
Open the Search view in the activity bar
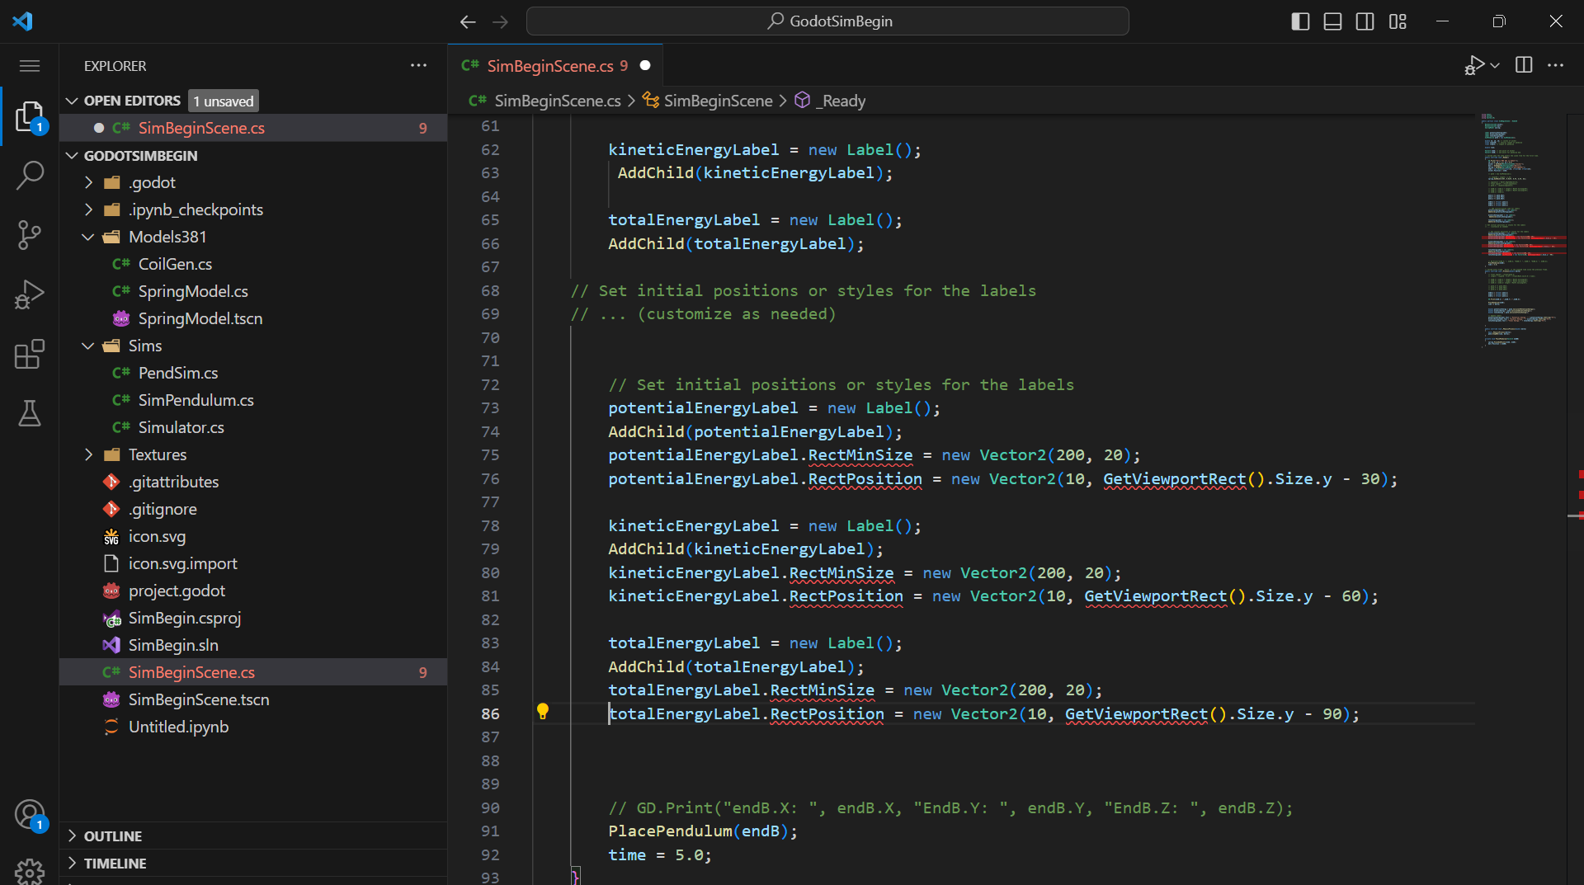30,175
